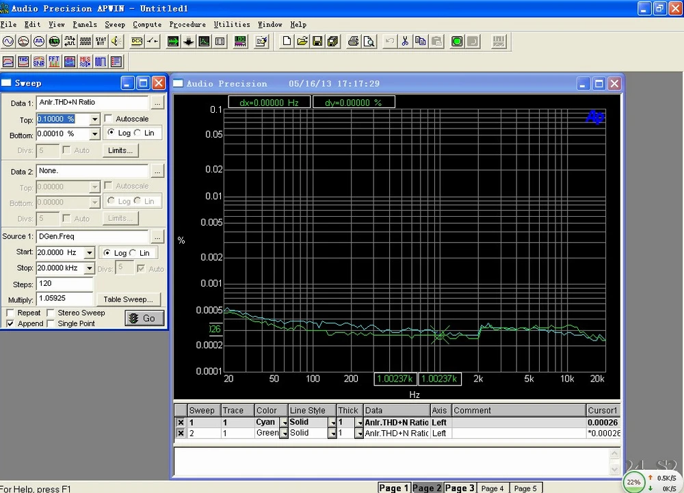Click the Source 1 browse ellipsis button
Screen dimensions: 684x493
[157, 237]
